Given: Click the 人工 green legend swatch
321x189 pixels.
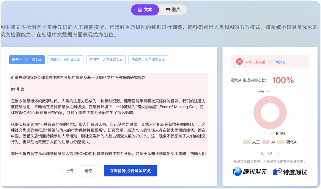Looking at the screenshot, I should point(247,142).
